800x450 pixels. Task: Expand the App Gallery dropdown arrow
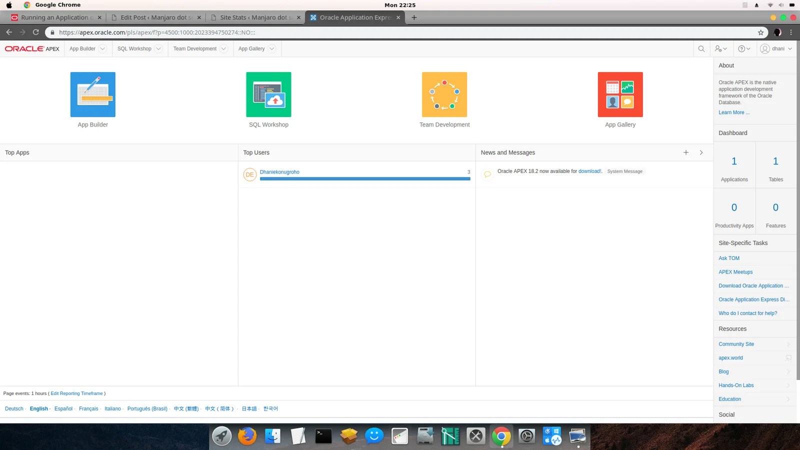click(x=271, y=48)
